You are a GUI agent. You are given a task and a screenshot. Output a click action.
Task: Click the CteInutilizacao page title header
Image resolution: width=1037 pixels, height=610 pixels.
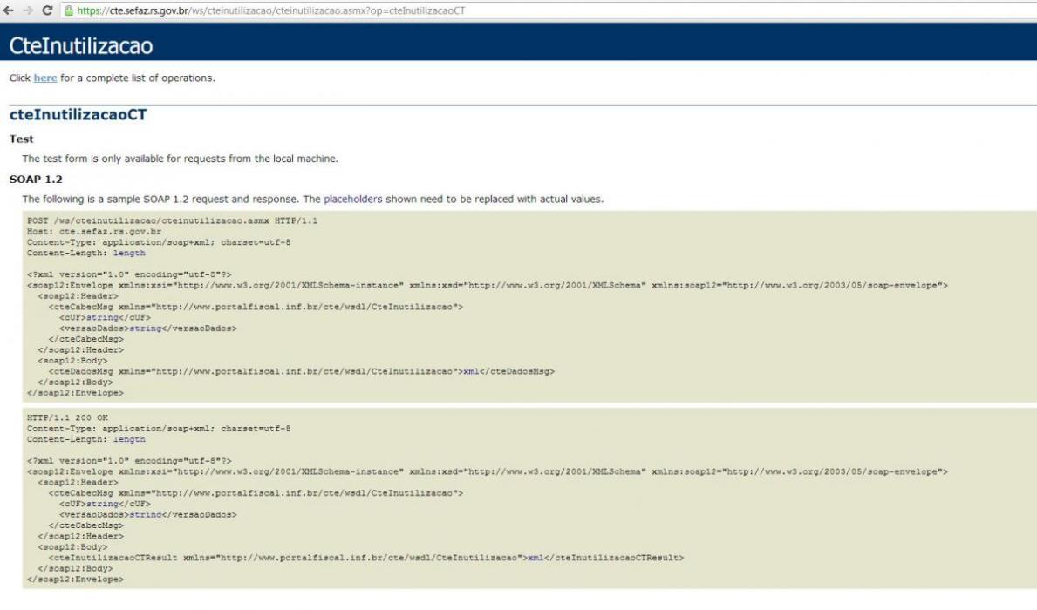point(81,45)
